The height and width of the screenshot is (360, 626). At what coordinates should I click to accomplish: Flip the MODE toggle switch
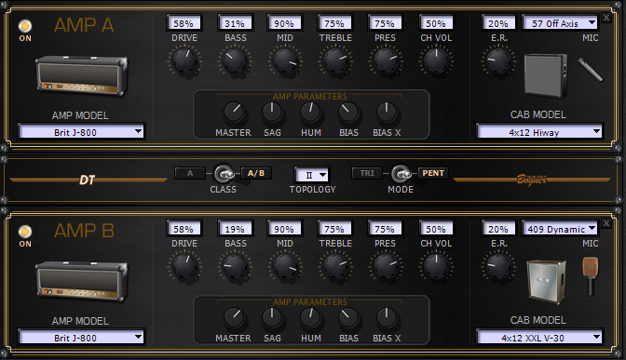coord(401,173)
